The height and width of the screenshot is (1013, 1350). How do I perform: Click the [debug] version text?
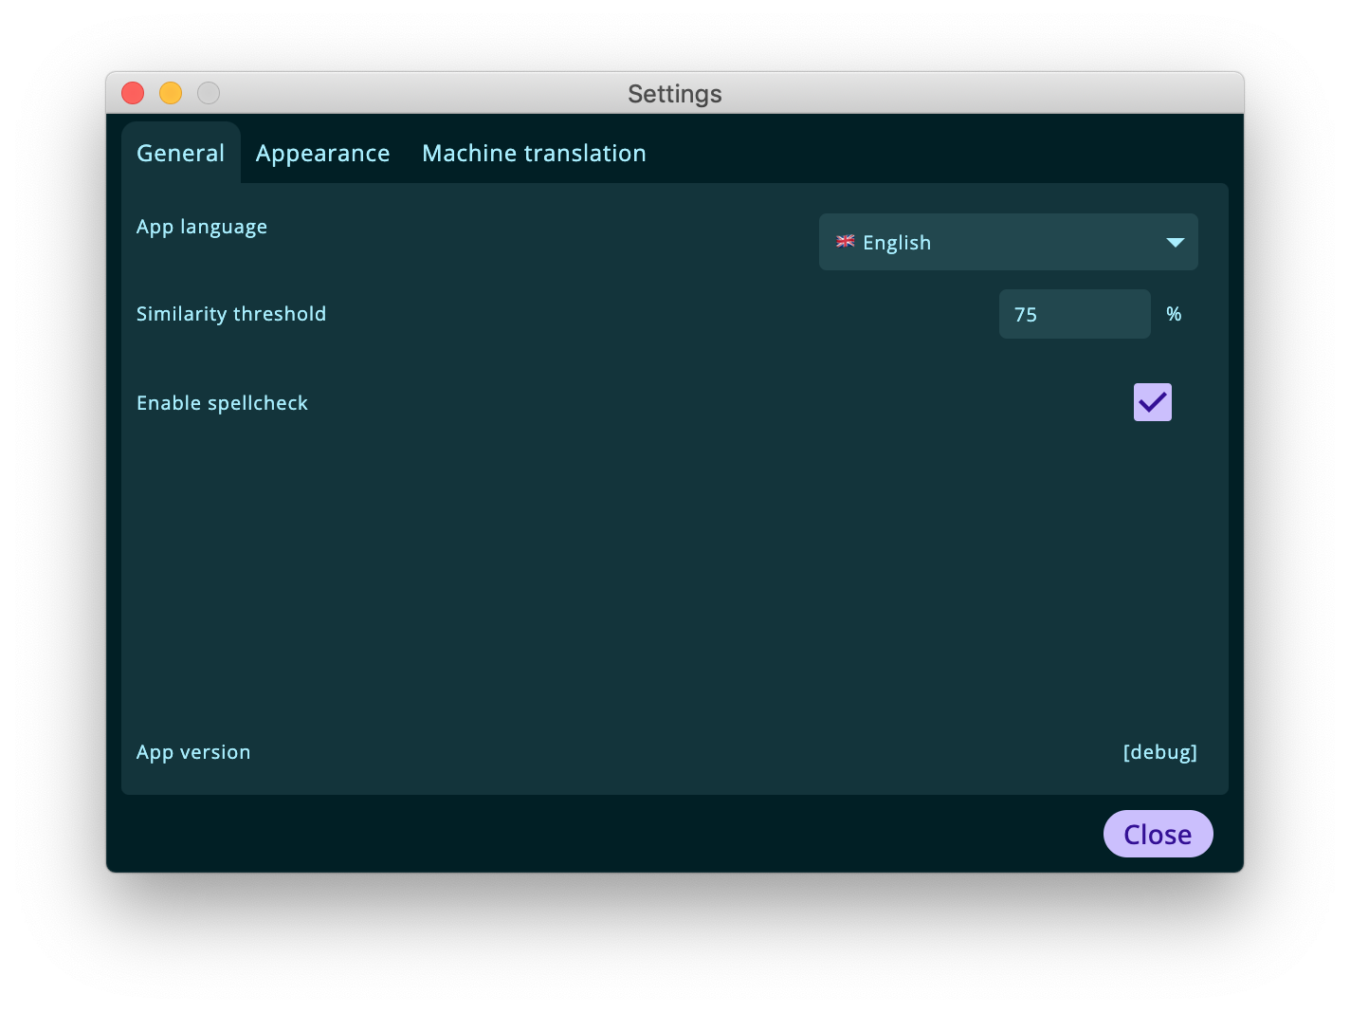click(x=1160, y=752)
